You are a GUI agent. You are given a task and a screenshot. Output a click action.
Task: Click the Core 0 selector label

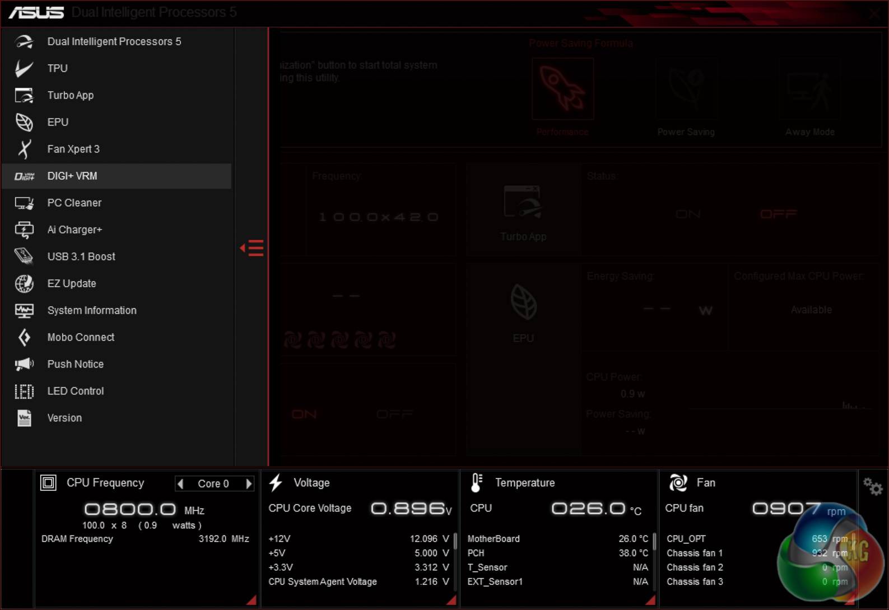pos(213,483)
